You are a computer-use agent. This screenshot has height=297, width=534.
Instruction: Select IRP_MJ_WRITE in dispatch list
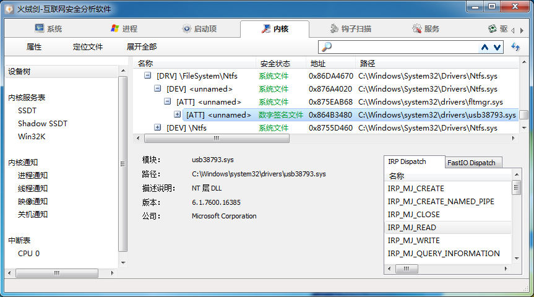point(448,241)
